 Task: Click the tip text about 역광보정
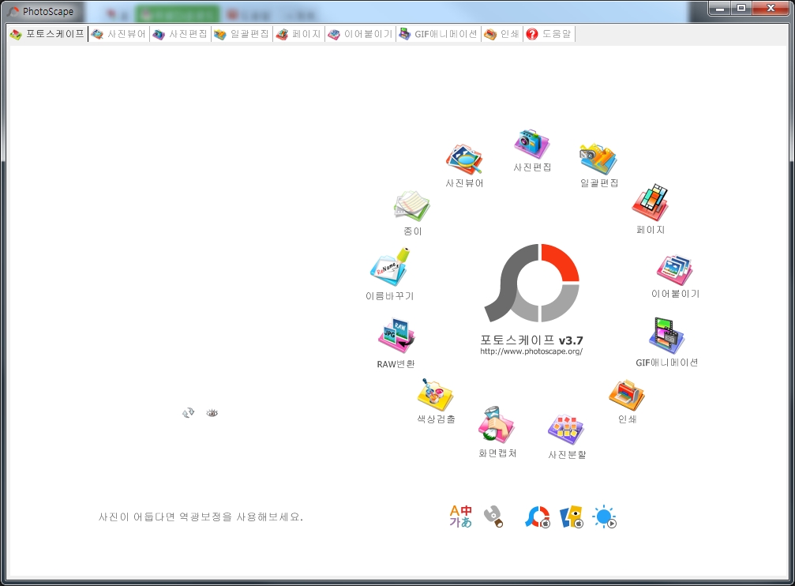point(201,517)
